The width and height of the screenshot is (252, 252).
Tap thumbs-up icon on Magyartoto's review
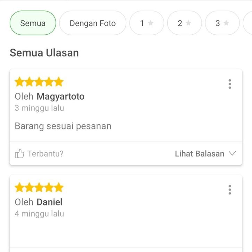19,154
